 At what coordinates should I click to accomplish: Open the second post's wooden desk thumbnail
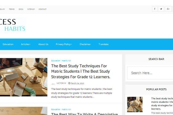(24, 111)
